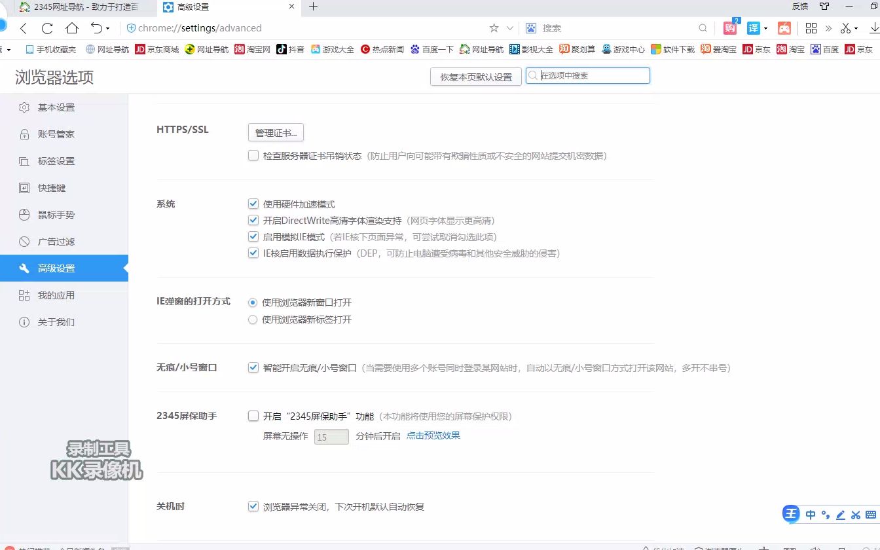Bookmark page with the star icon

494,28
